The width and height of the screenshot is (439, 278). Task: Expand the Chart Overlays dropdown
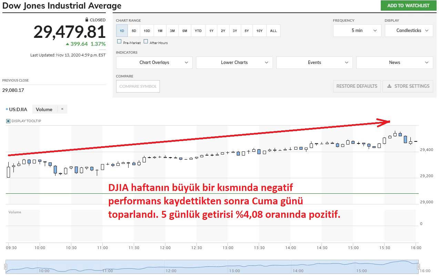[x=154, y=63]
